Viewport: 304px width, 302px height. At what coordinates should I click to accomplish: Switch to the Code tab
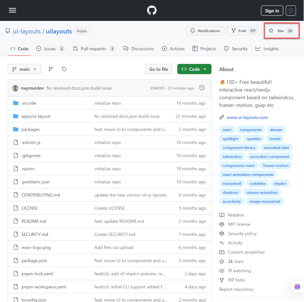19,49
